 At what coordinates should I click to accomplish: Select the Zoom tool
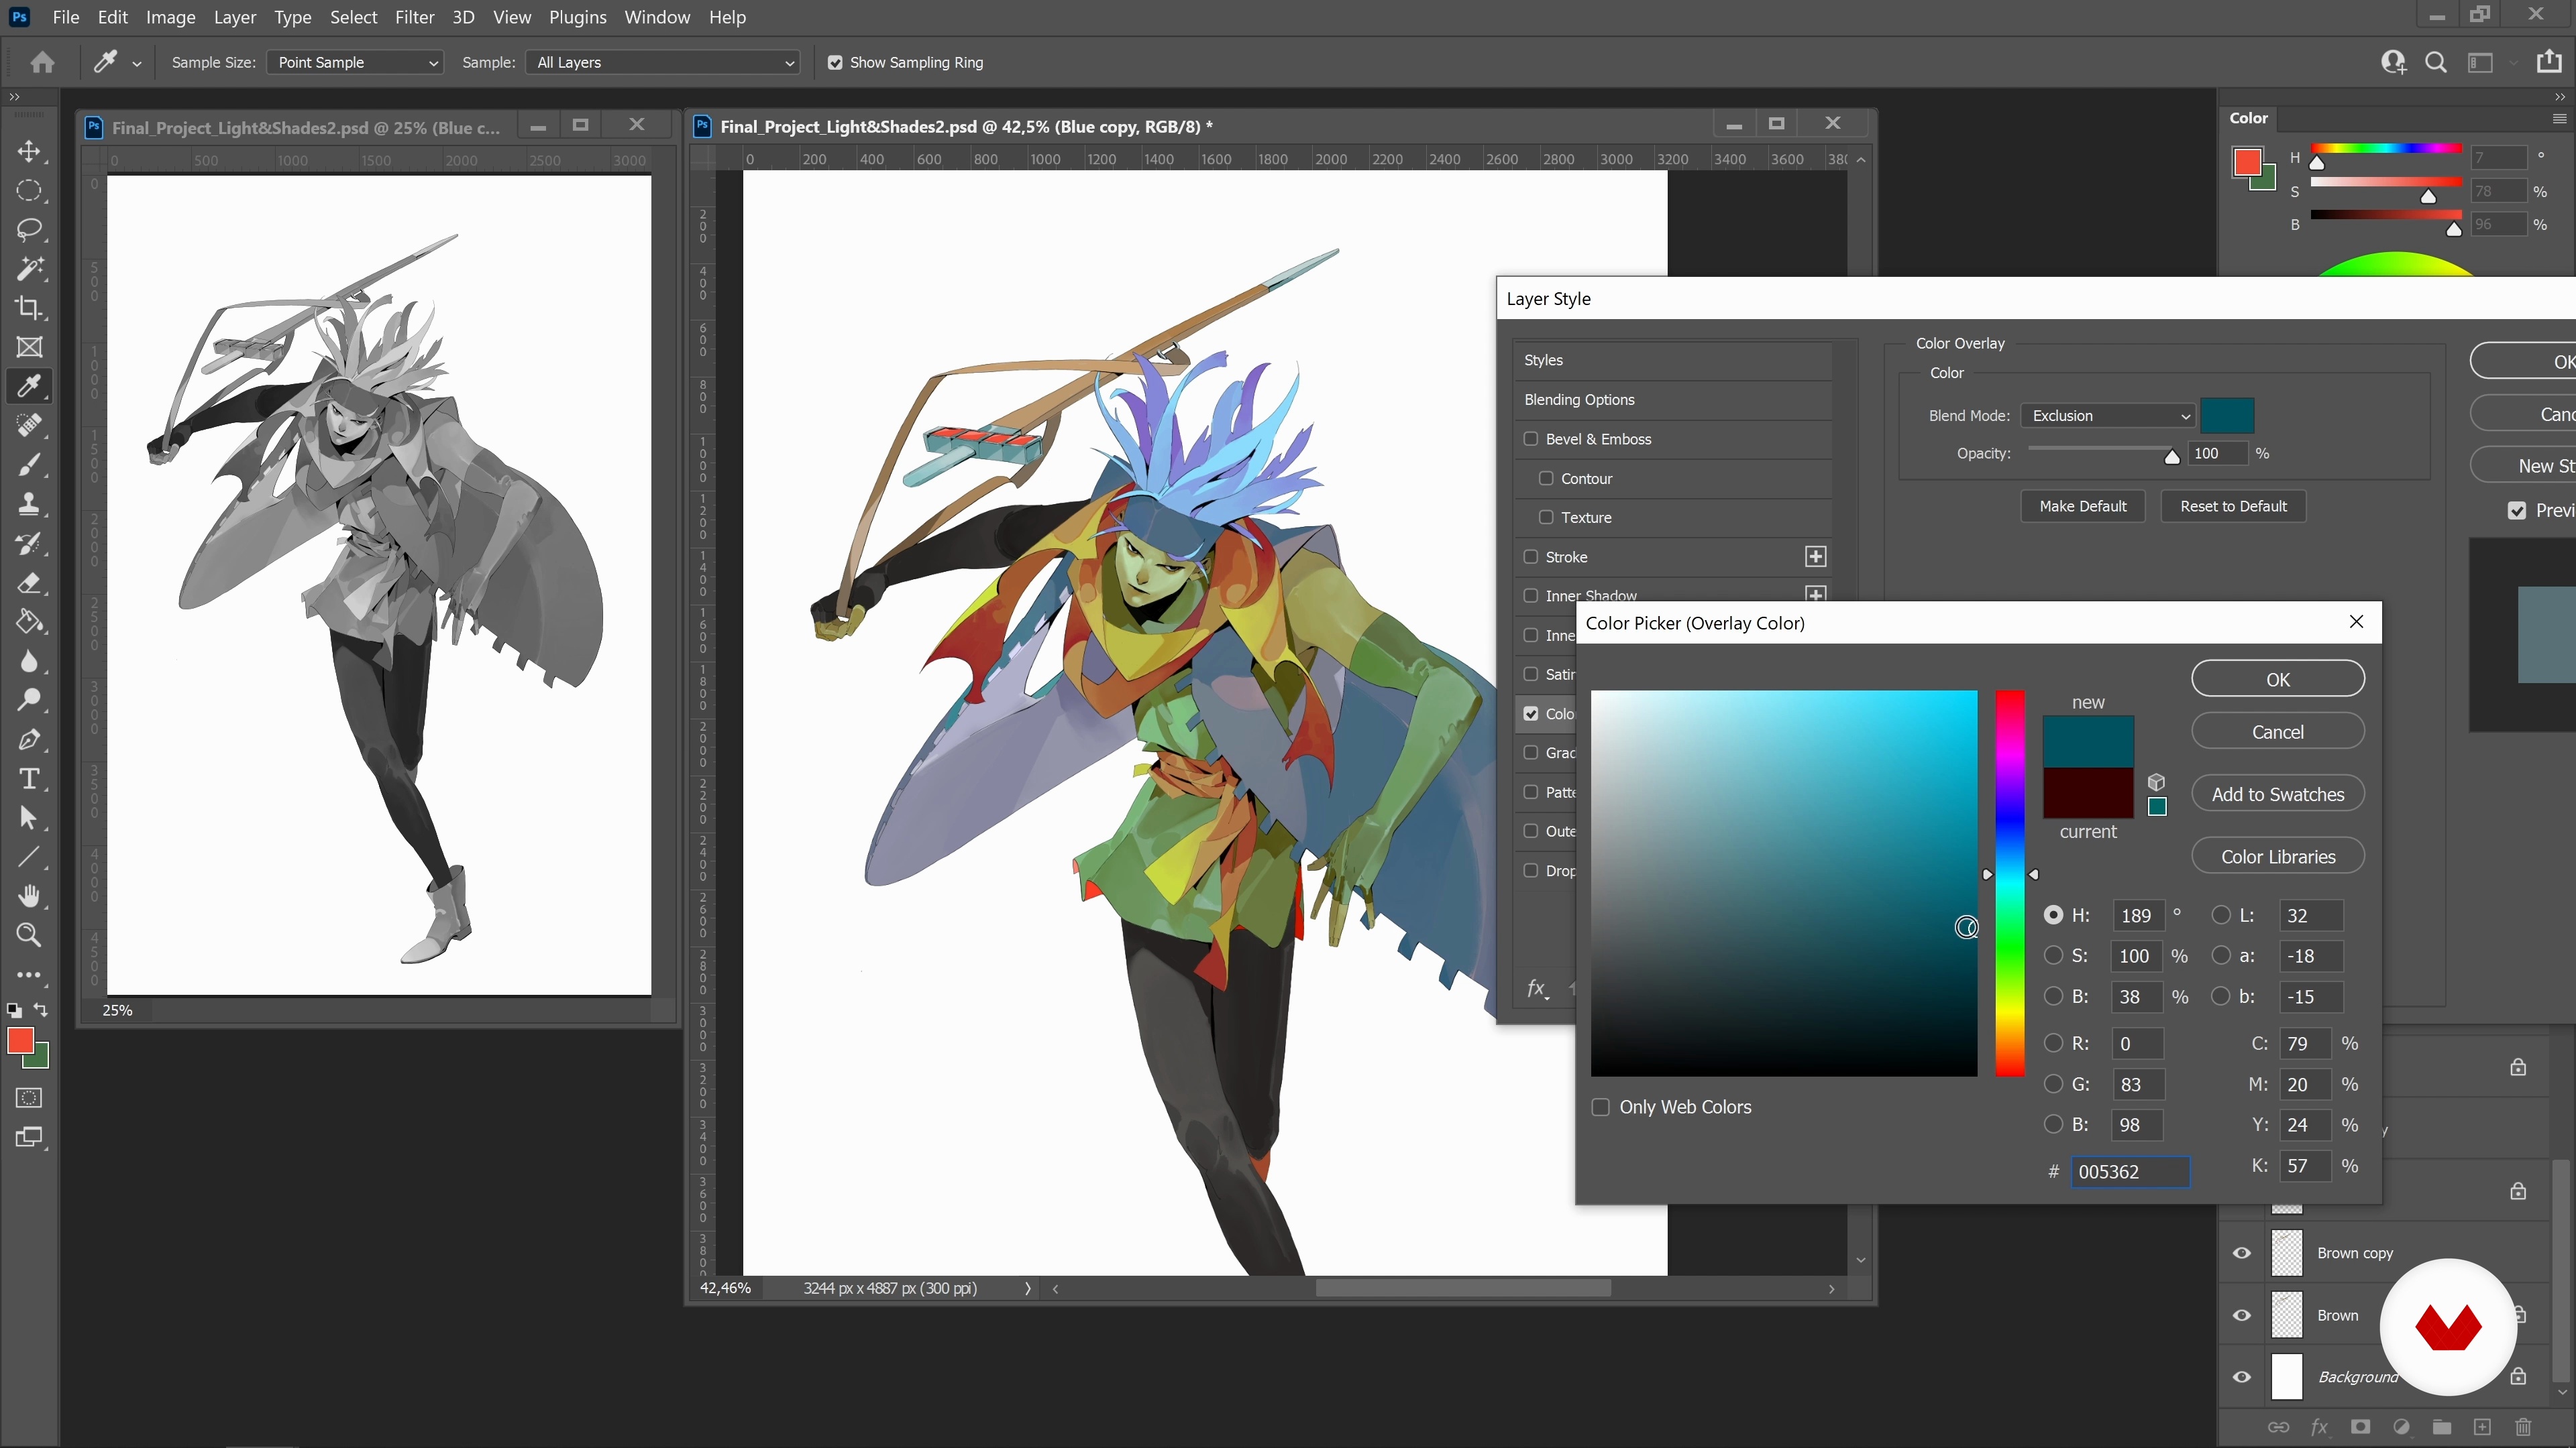[29, 935]
